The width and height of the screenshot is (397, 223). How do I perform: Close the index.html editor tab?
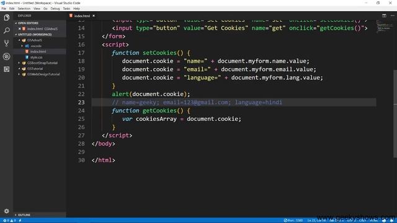click(x=94, y=15)
